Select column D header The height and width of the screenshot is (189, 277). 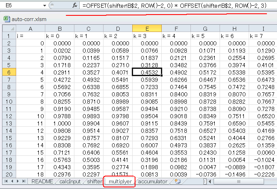[x=118, y=28]
